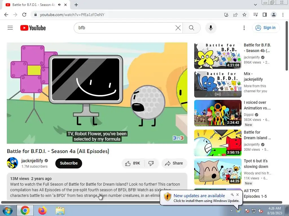
Task: Open YouTube settings three-dot menu
Action: tap(244, 28)
